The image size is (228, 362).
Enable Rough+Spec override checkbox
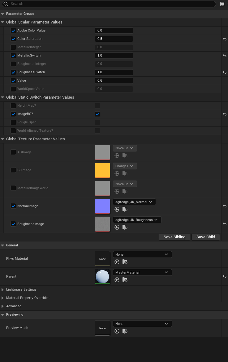pos(13,122)
